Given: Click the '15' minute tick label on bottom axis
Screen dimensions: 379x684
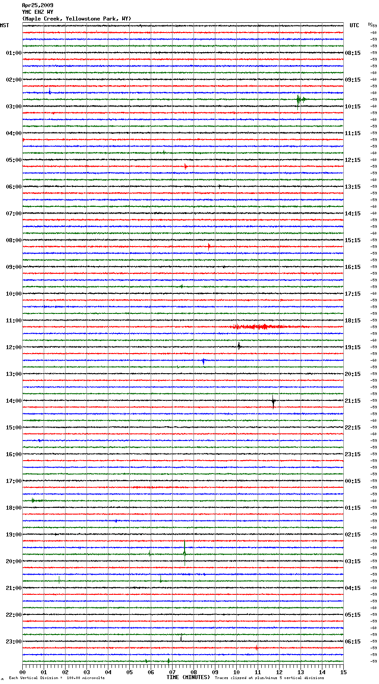Looking at the screenshot, I should (343, 672).
